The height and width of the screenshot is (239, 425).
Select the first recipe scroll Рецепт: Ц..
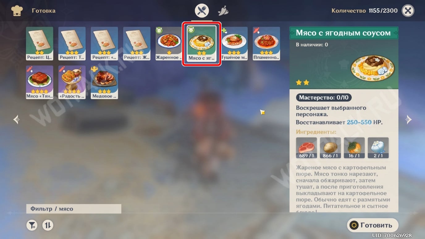(x=40, y=44)
